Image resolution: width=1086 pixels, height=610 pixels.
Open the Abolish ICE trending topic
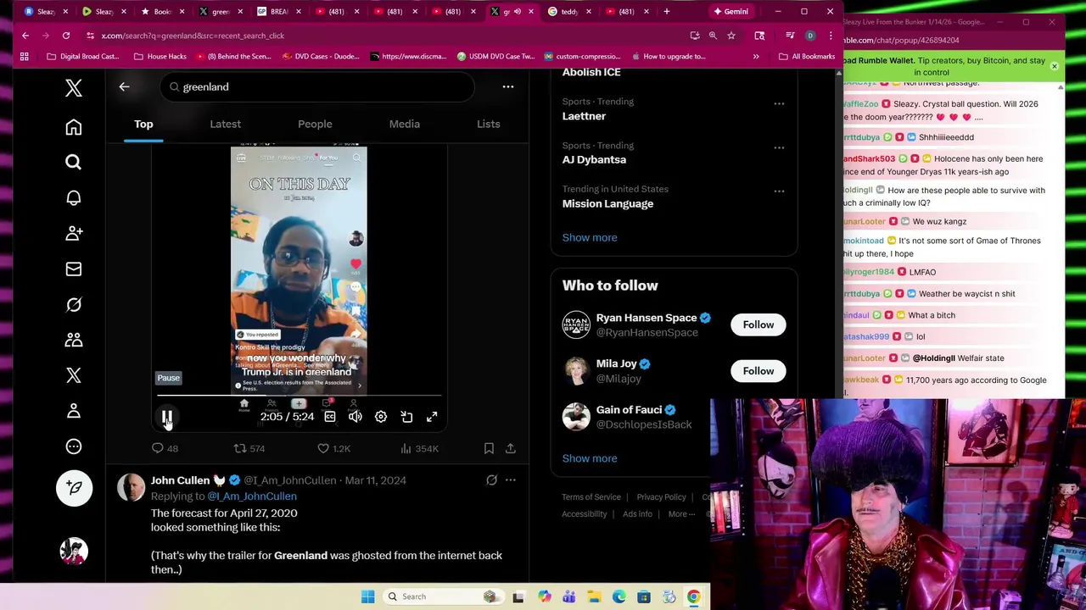click(591, 72)
